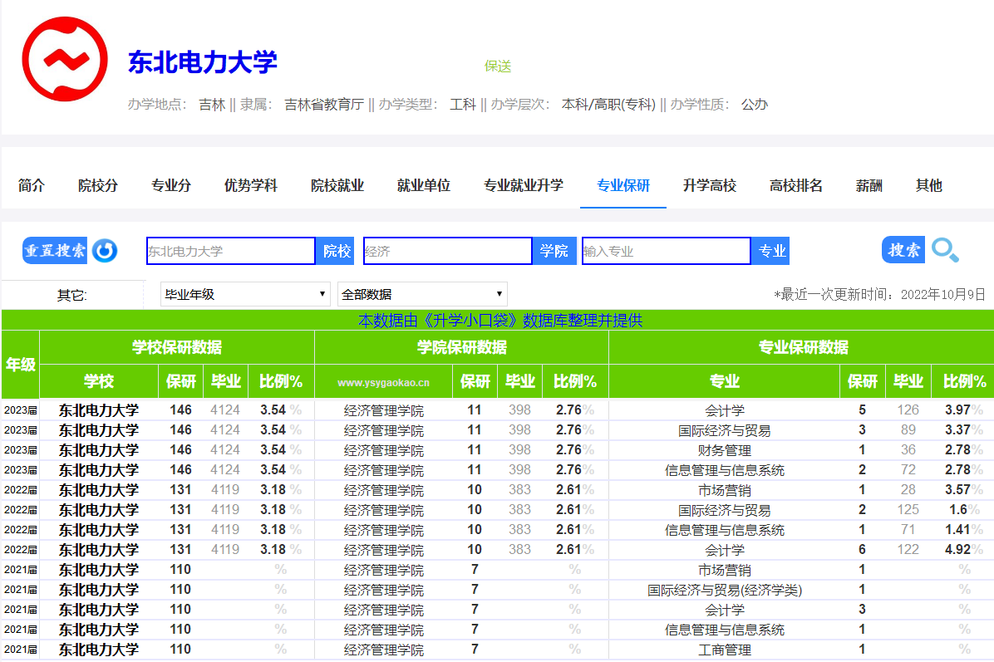Focus the 经济 college input field
994x662 pixels.
point(448,251)
